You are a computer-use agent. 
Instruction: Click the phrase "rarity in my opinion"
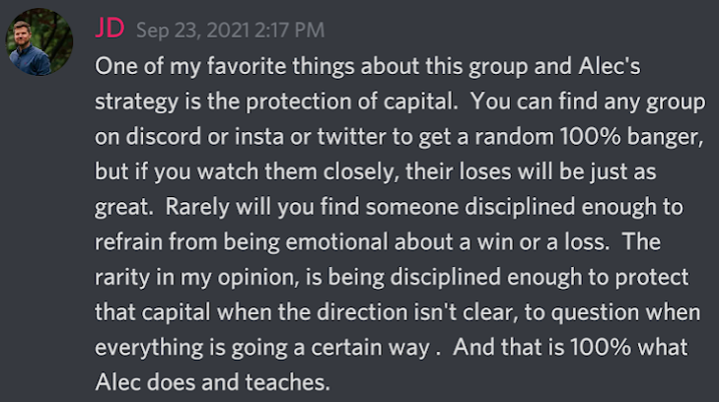point(196,278)
